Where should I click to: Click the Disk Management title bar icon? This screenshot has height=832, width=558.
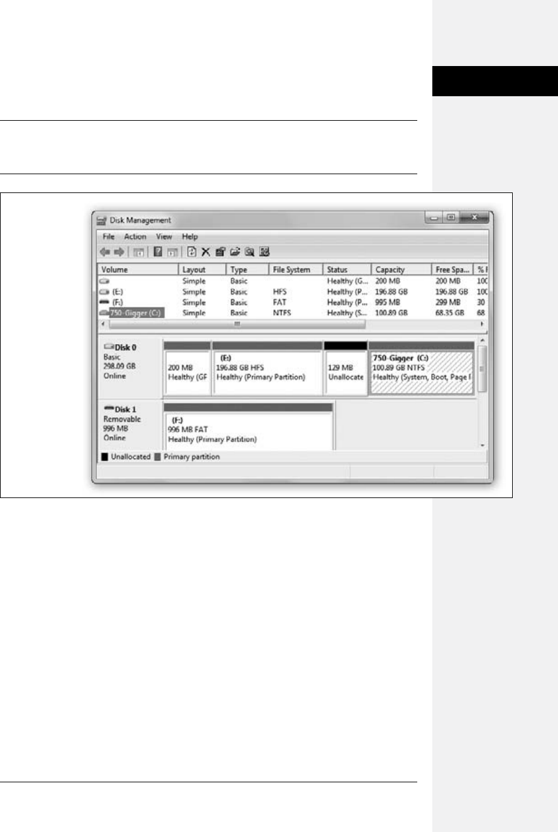click(x=102, y=220)
